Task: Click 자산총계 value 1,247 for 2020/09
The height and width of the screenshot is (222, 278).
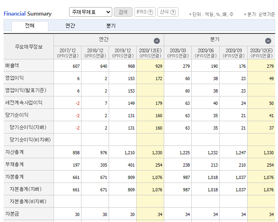Action: (x=240, y=153)
